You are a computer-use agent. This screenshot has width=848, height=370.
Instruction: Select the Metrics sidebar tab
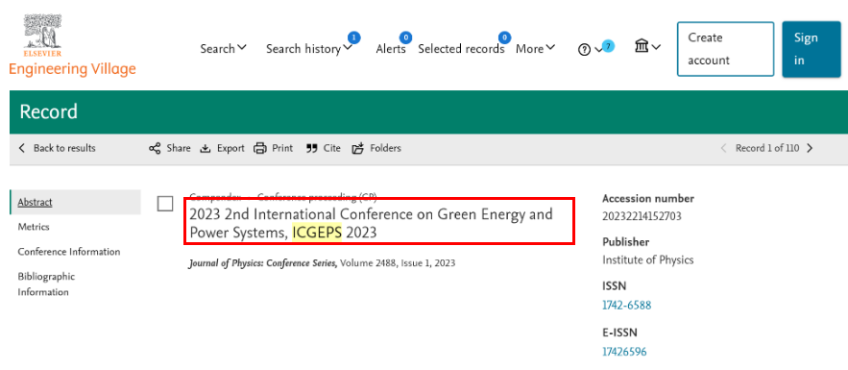click(x=34, y=227)
